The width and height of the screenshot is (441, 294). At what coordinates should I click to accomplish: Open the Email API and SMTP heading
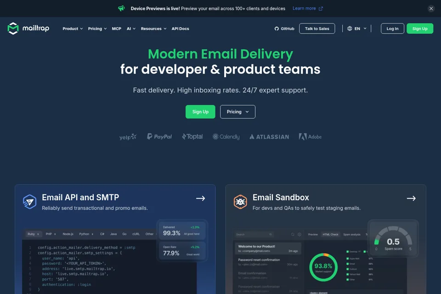[80, 198]
